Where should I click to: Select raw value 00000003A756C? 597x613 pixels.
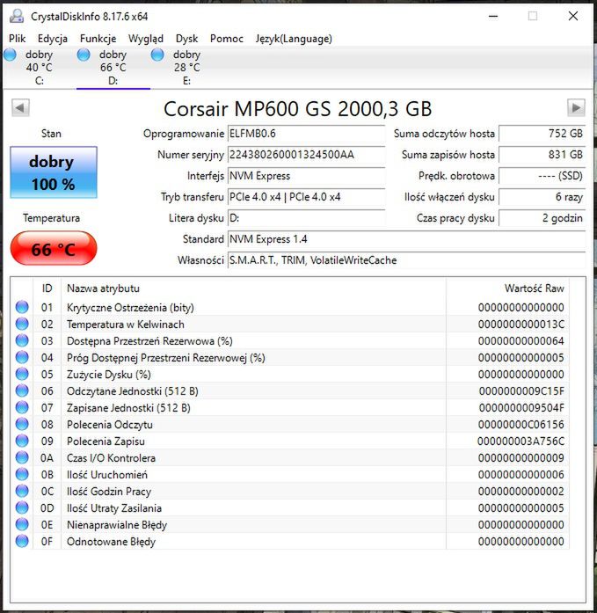[521, 441]
